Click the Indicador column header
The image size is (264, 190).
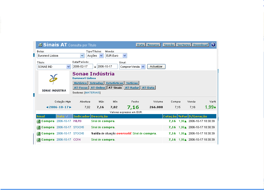(82, 116)
